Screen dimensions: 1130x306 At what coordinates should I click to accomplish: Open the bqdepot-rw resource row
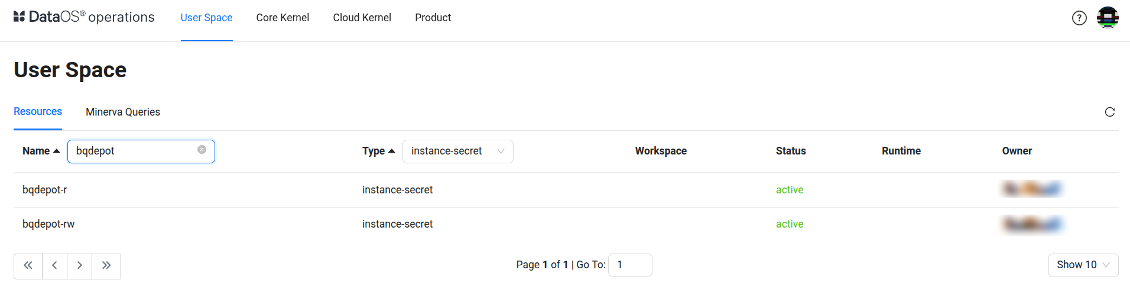point(48,224)
